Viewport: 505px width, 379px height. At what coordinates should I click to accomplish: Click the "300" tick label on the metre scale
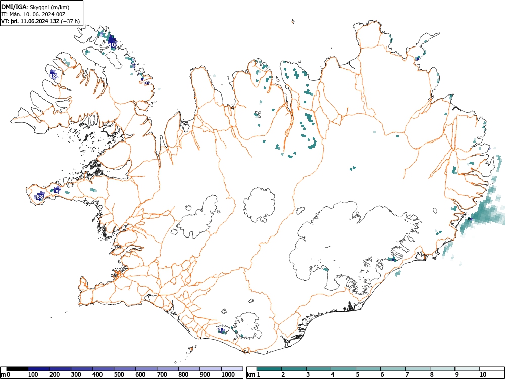[76, 375]
